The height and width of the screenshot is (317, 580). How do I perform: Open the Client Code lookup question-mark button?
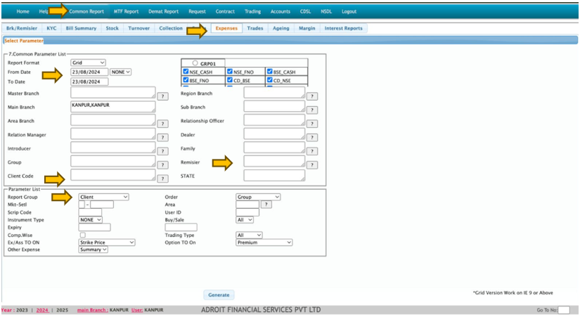click(162, 179)
